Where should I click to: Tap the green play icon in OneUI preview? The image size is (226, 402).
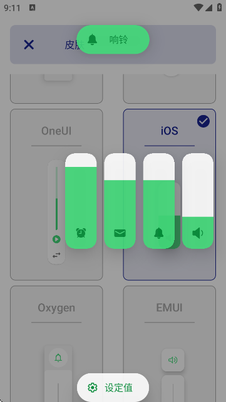[56, 239]
